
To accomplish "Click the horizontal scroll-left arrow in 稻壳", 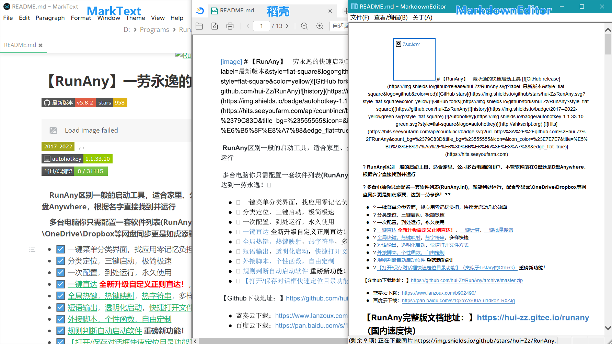I will click(195, 341).
